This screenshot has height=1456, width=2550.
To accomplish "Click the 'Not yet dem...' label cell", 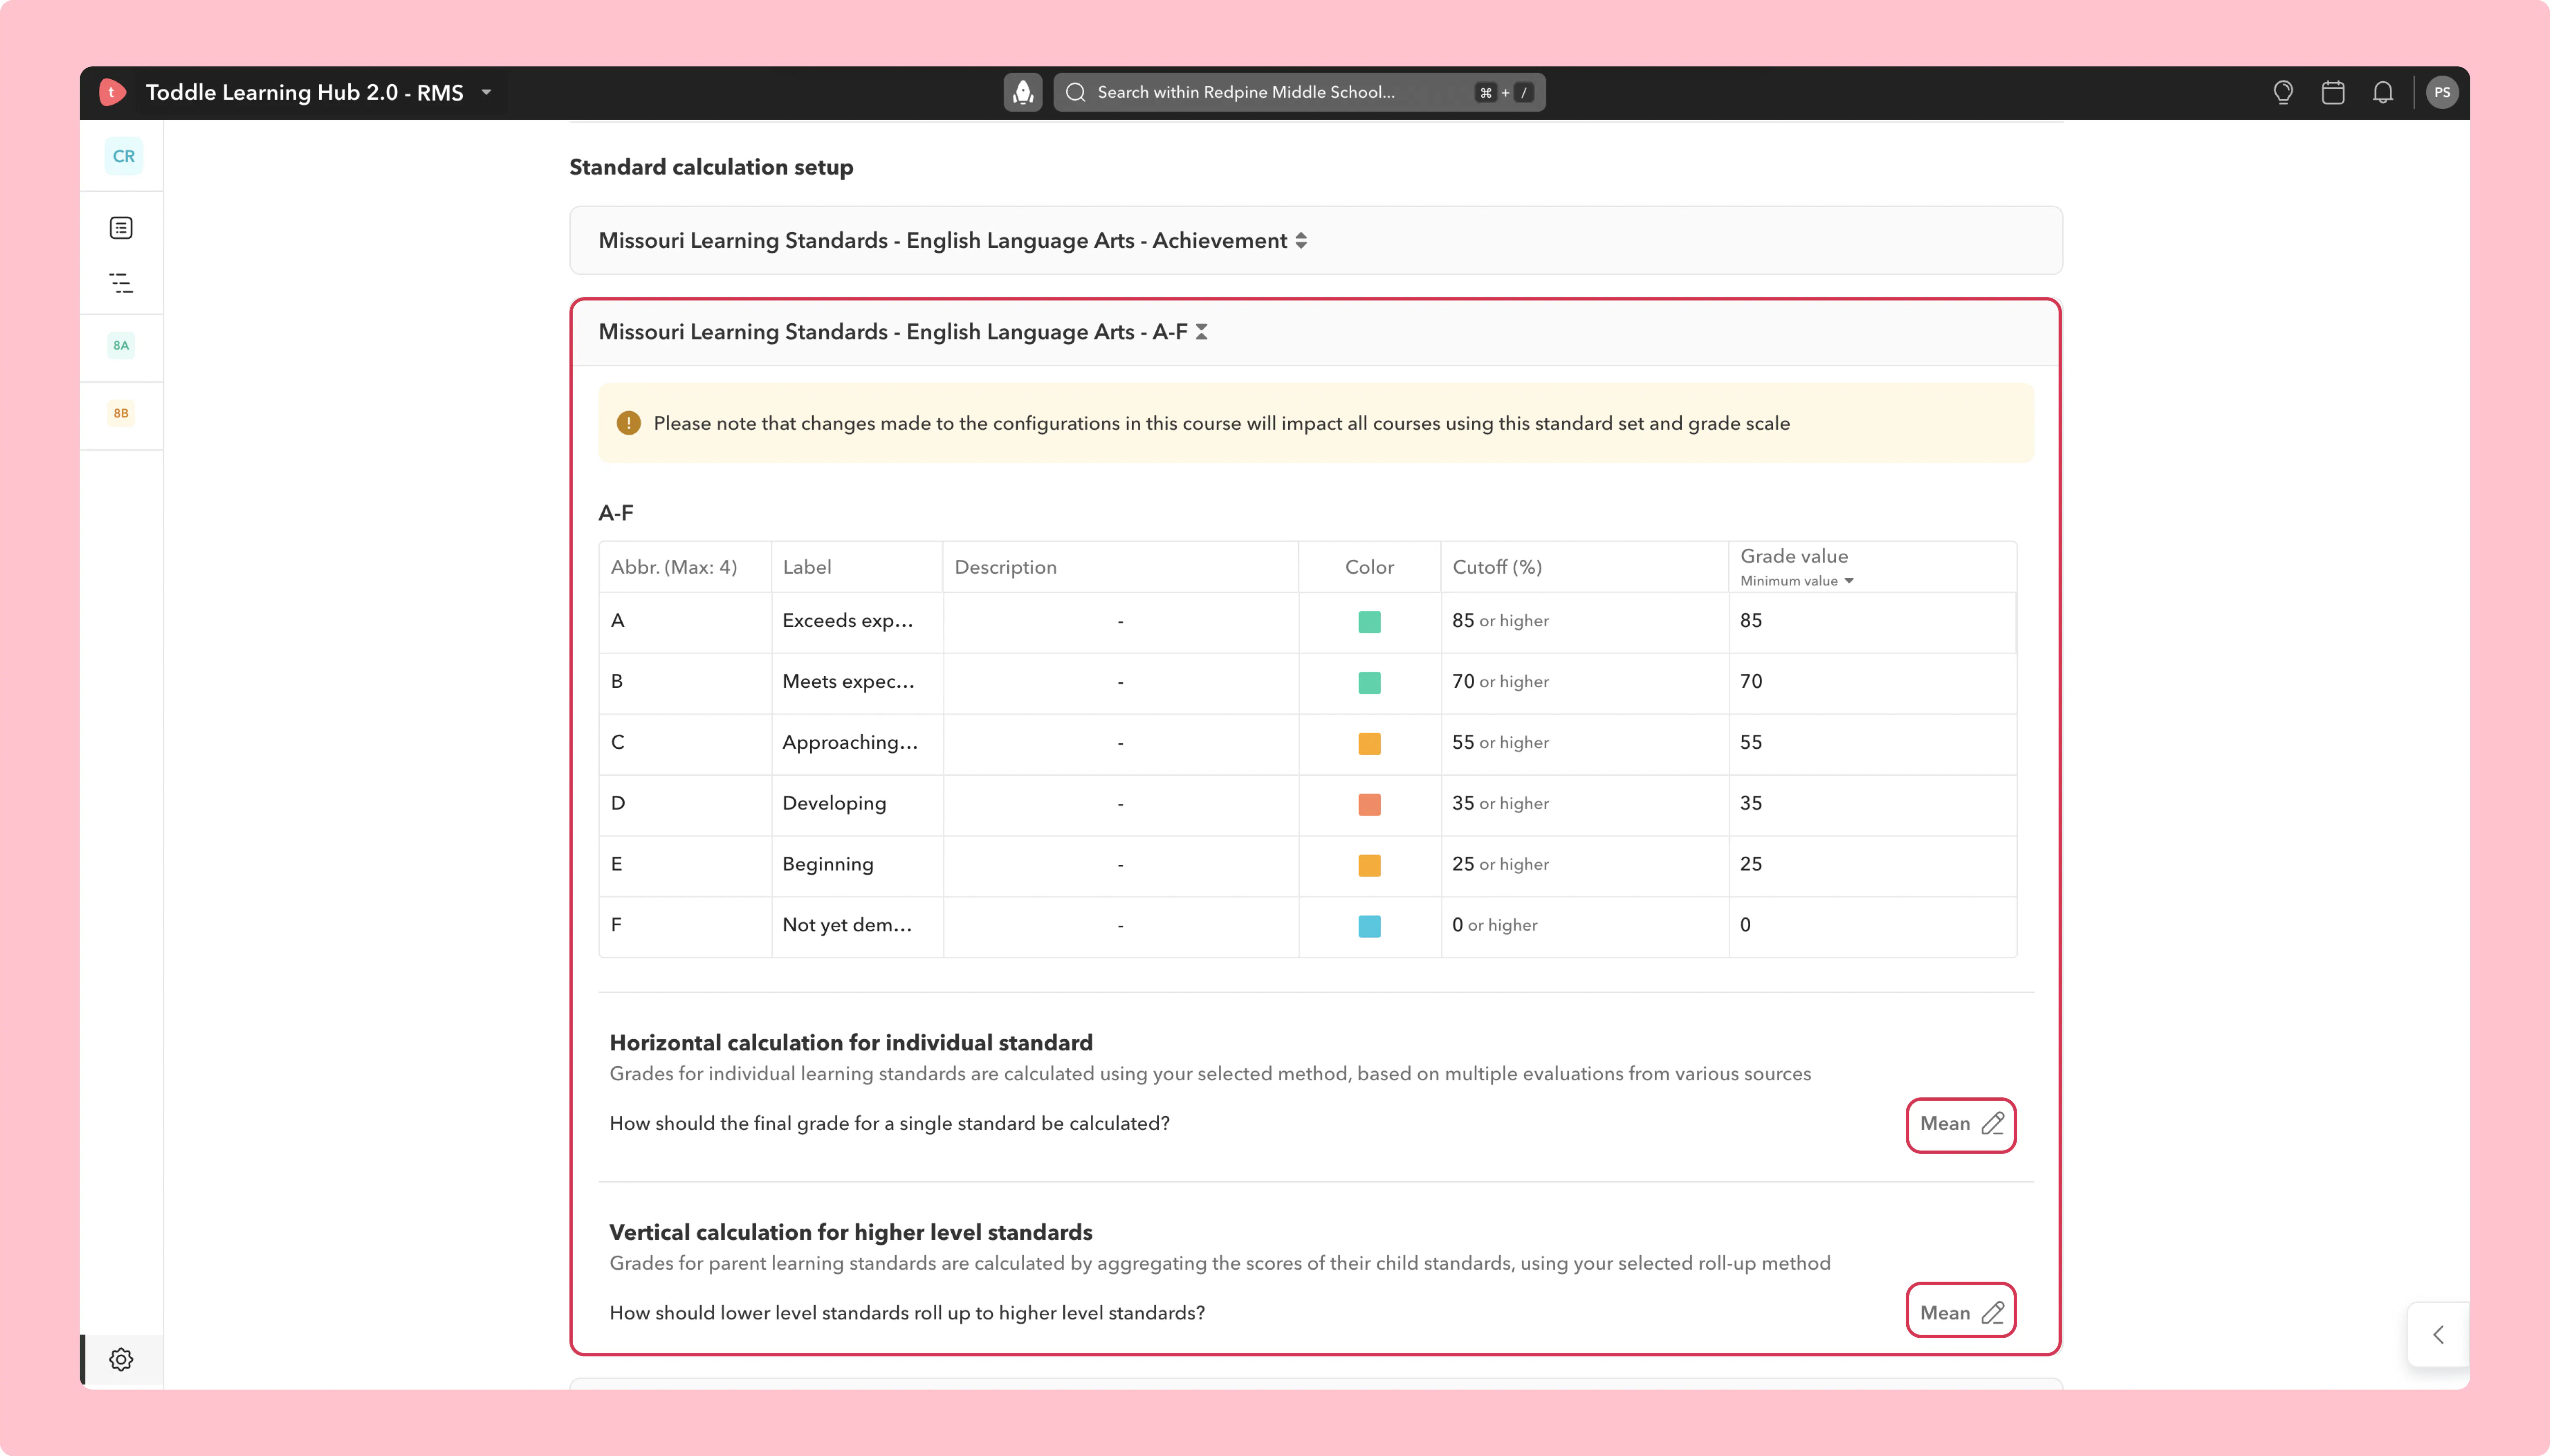I will point(857,926).
